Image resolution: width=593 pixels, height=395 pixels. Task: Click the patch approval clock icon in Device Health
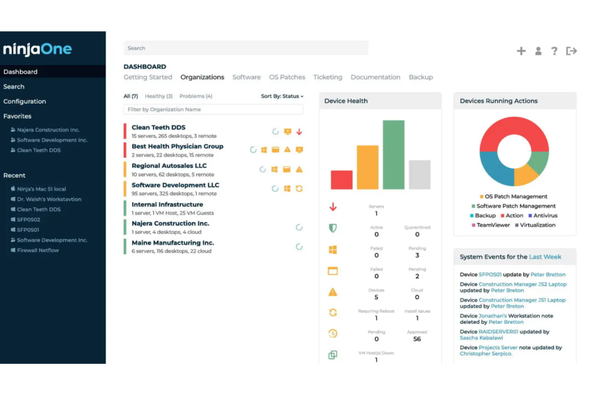[333, 333]
